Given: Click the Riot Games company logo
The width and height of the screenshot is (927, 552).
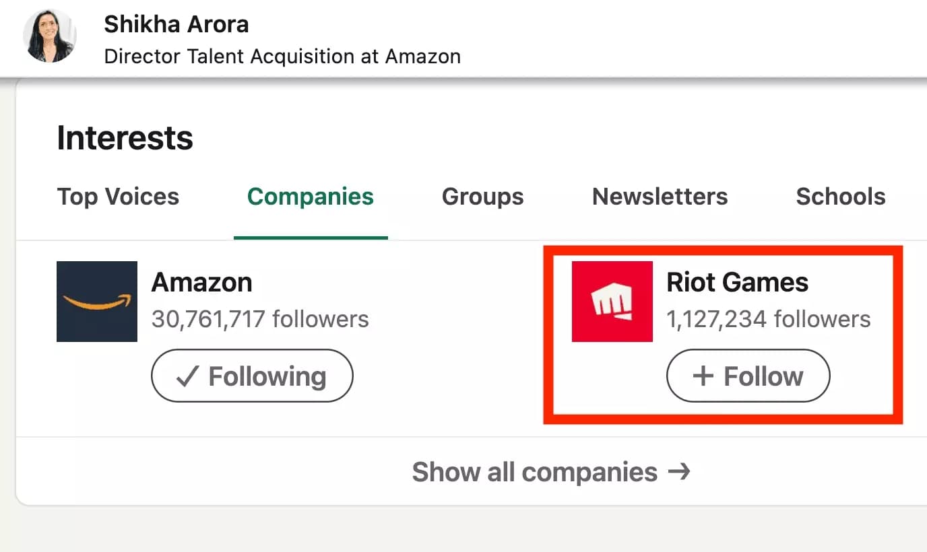Looking at the screenshot, I should pos(612,301).
